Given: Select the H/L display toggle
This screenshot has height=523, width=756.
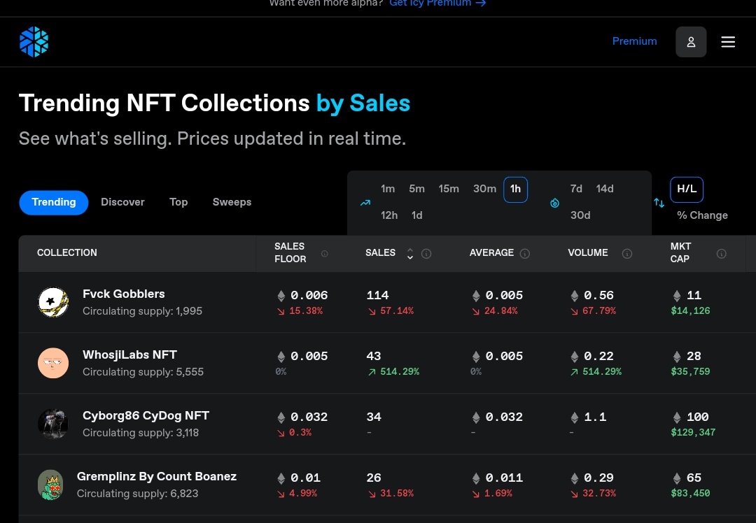Looking at the screenshot, I should tap(687, 189).
